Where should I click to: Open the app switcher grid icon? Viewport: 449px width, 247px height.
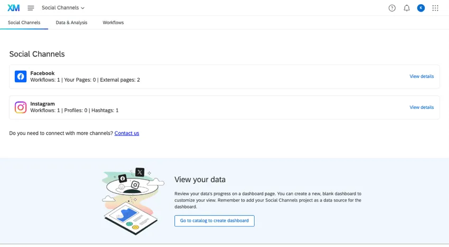click(435, 8)
